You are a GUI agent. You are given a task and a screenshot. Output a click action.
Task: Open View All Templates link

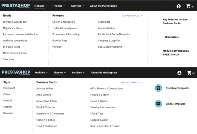tap(130, 82)
